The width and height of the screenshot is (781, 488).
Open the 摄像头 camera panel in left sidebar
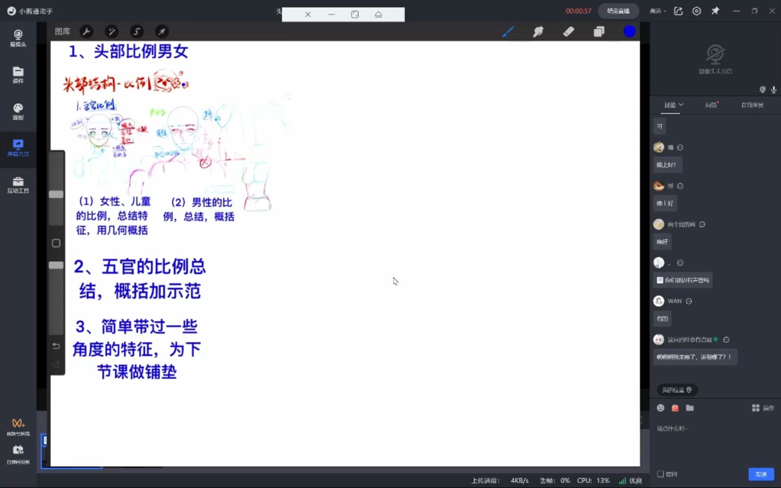[18, 38]
